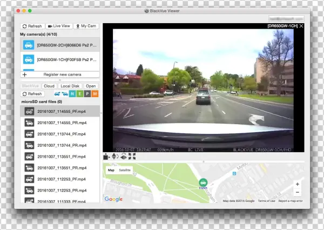
Task: Click the Register new camera label
Action: 62,75
